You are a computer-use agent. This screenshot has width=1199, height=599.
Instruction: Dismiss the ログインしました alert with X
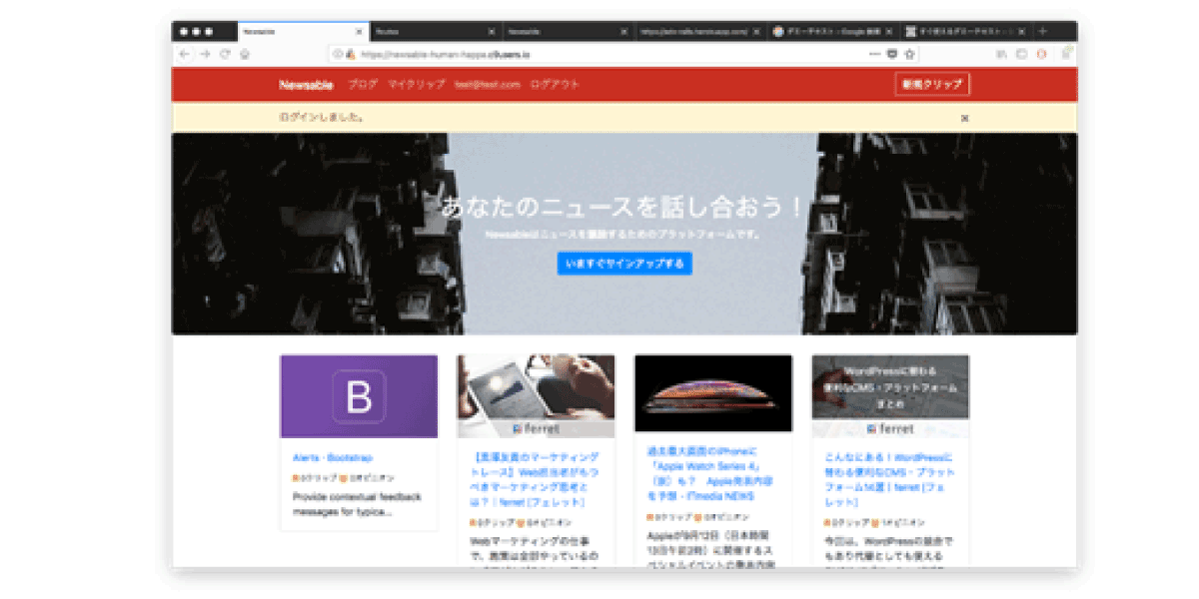[x=965, y=118]
